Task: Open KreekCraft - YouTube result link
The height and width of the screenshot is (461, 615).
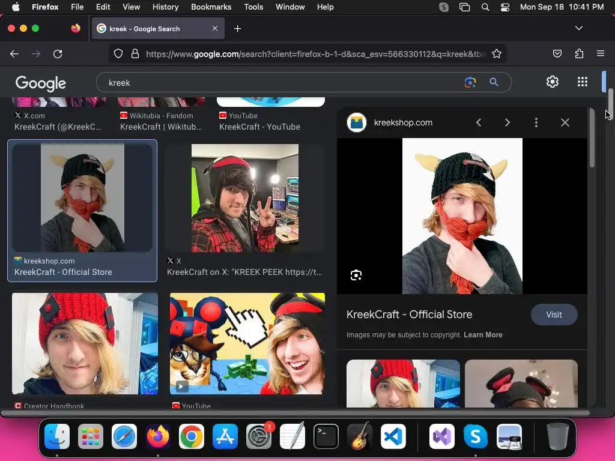Action: tap(259, 127)
